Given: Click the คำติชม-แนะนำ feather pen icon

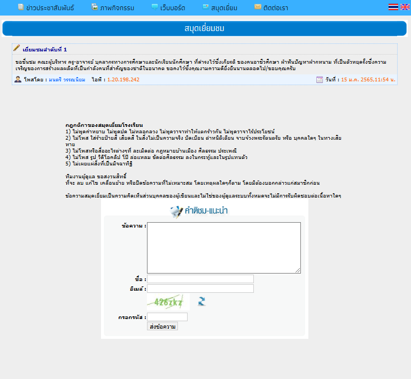Looking at the screenshot, I should (176, 212).
